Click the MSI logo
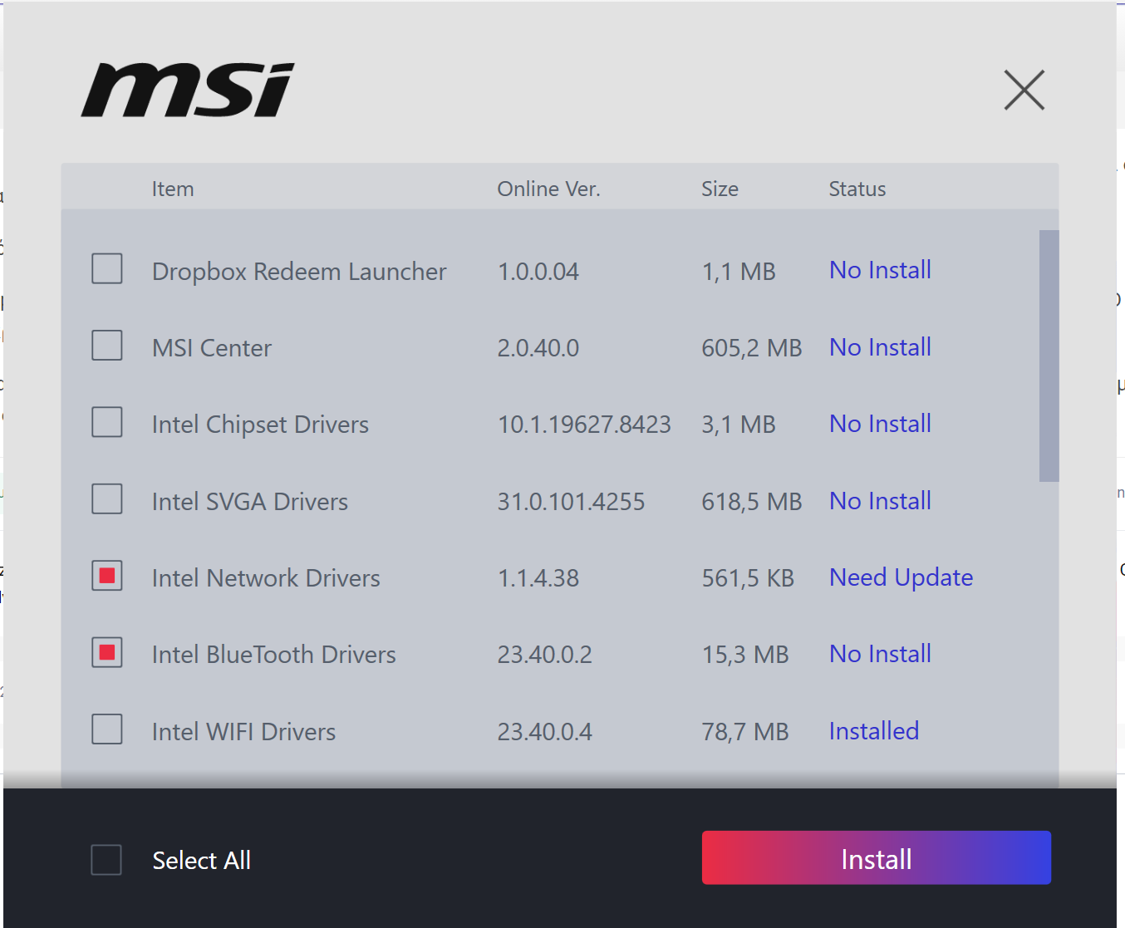Image resolution: width=1125 pixels, height=928 pixels. pos(188,90)
